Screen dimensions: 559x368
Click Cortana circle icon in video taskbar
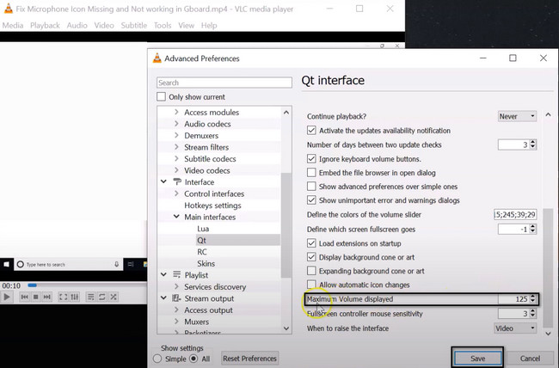21,264
